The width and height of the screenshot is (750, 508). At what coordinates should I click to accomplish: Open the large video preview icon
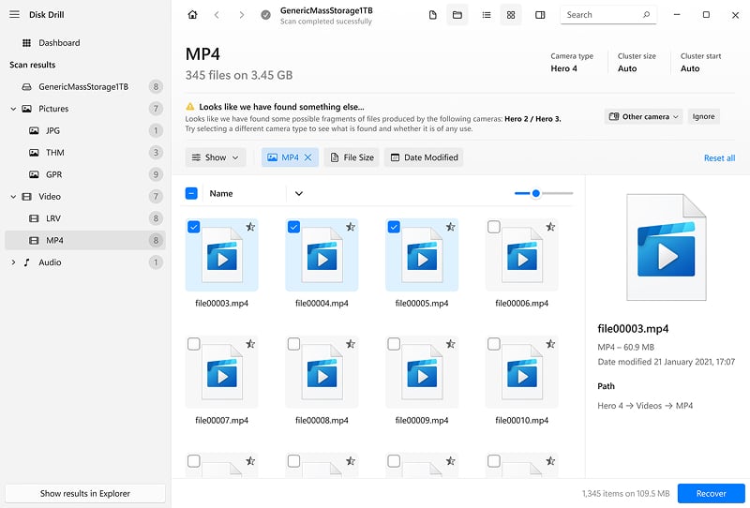click(x=666, y=247)
